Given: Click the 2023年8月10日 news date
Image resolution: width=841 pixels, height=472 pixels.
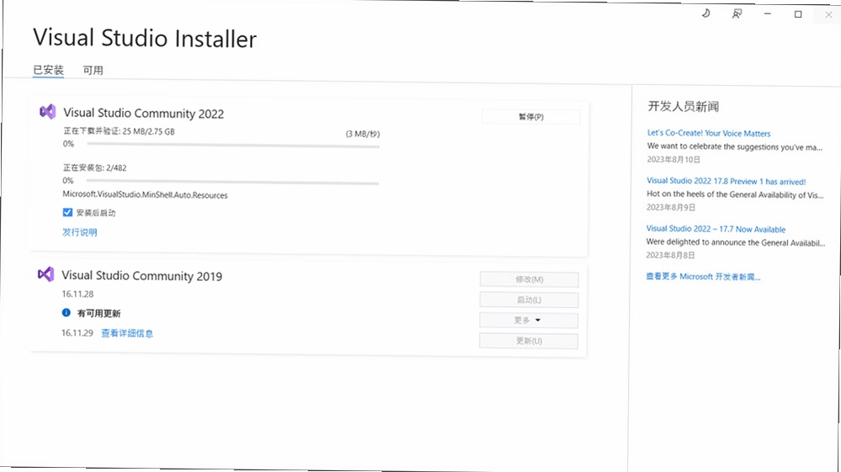Looking at the screenshot, I should 673,159.
